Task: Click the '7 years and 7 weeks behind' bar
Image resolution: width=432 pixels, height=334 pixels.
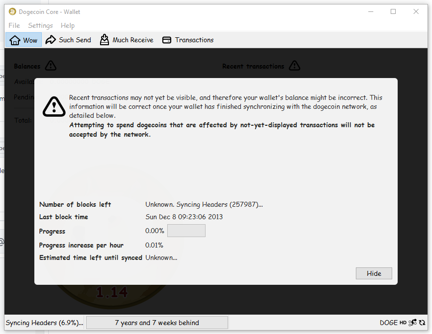Action: click(x=156, y=322)
